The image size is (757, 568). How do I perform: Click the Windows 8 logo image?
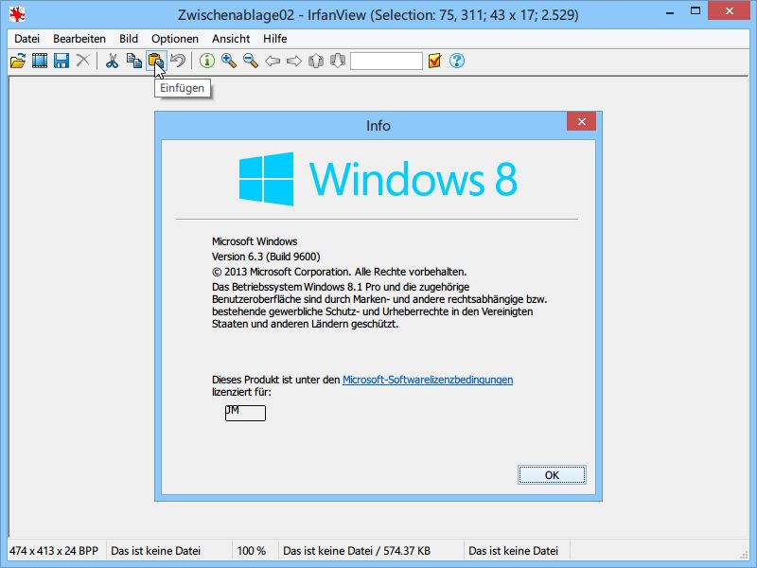pos(378,179)
